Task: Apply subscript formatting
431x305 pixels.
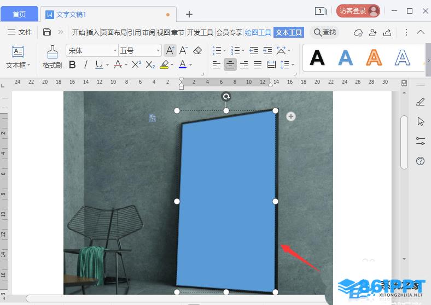Action: pos(150,65)
